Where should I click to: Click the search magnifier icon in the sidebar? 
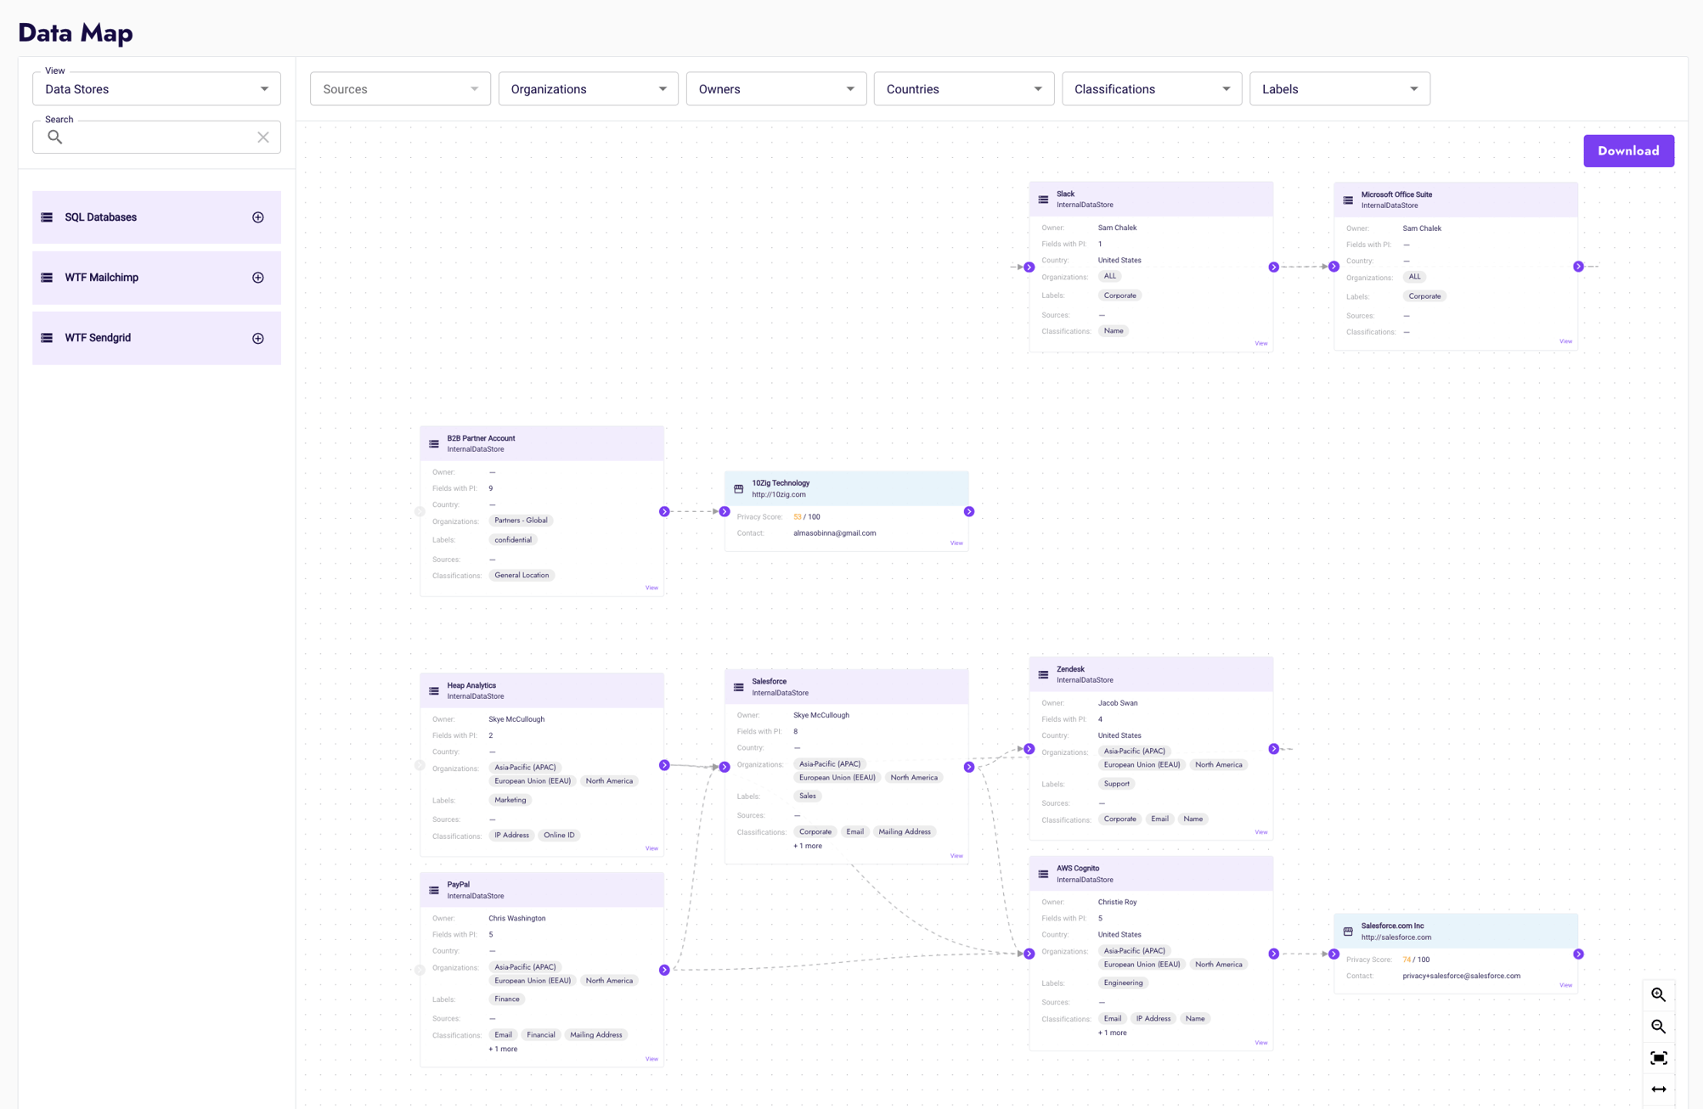coord(55,137)
